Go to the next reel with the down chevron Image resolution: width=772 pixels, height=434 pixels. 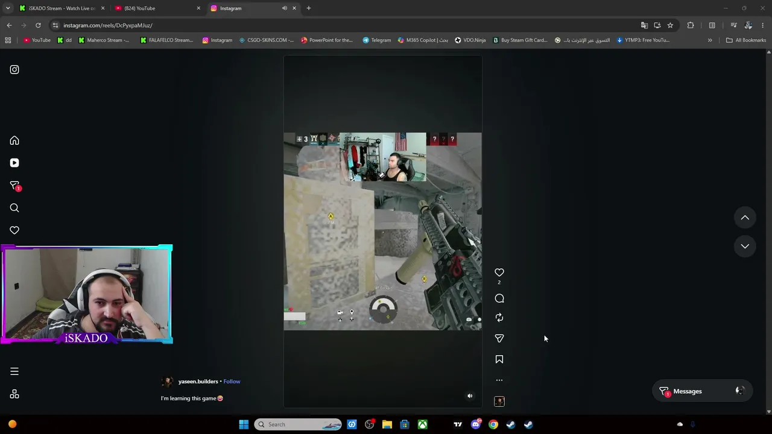[x=745, y=246]
